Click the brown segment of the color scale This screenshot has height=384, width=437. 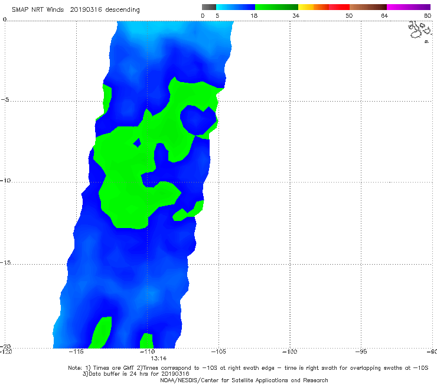368,7
